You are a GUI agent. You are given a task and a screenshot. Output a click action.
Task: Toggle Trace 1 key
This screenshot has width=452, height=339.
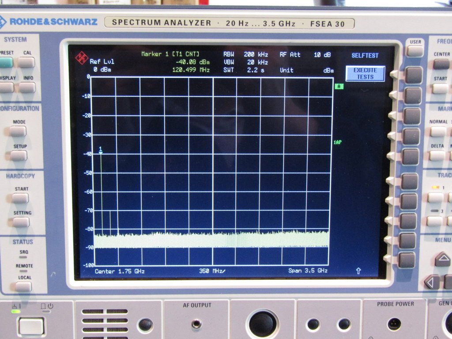435,197
